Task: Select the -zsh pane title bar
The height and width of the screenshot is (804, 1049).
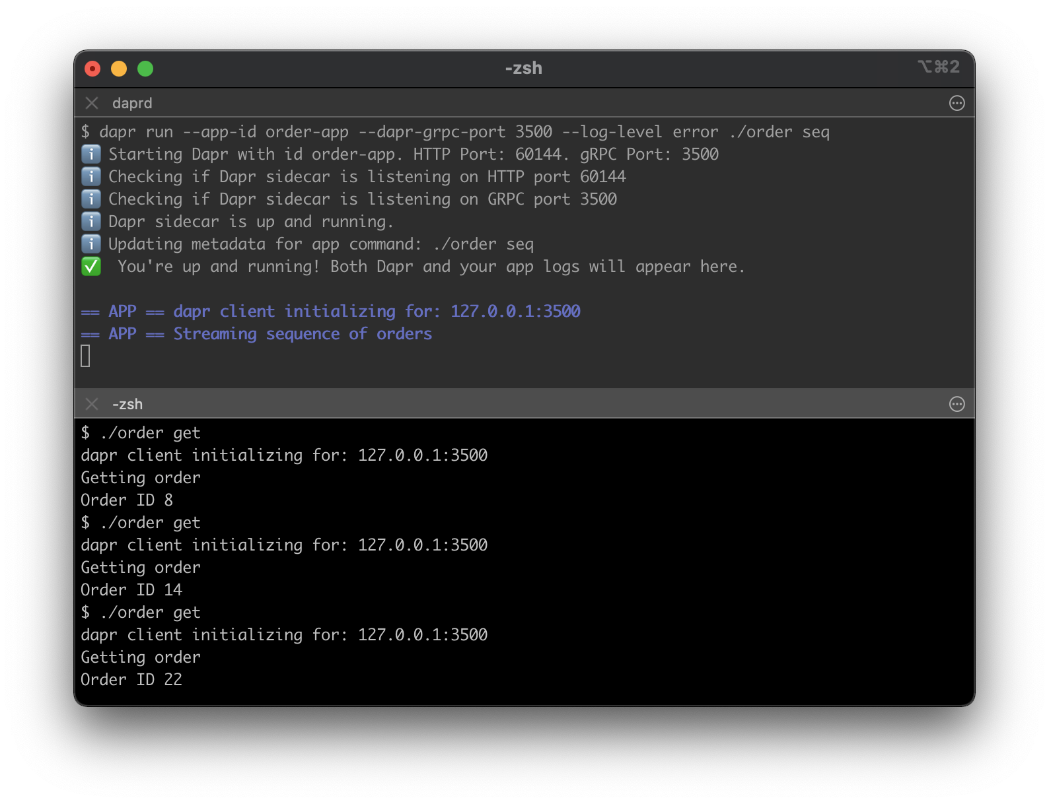Action: 524,404
